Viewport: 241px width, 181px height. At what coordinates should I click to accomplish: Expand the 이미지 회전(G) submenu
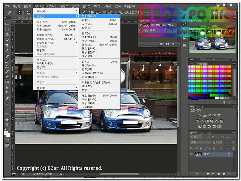click(x=56, y=43)
